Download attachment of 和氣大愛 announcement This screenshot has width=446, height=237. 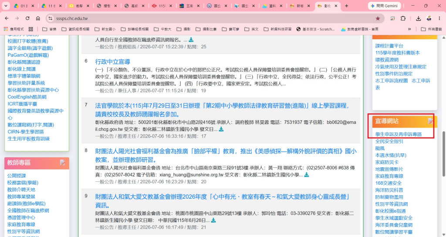(x=213, y=220)
